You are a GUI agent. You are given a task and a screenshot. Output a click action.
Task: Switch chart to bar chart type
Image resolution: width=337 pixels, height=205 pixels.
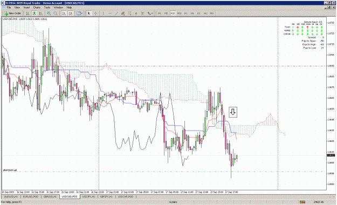point(27,13)
